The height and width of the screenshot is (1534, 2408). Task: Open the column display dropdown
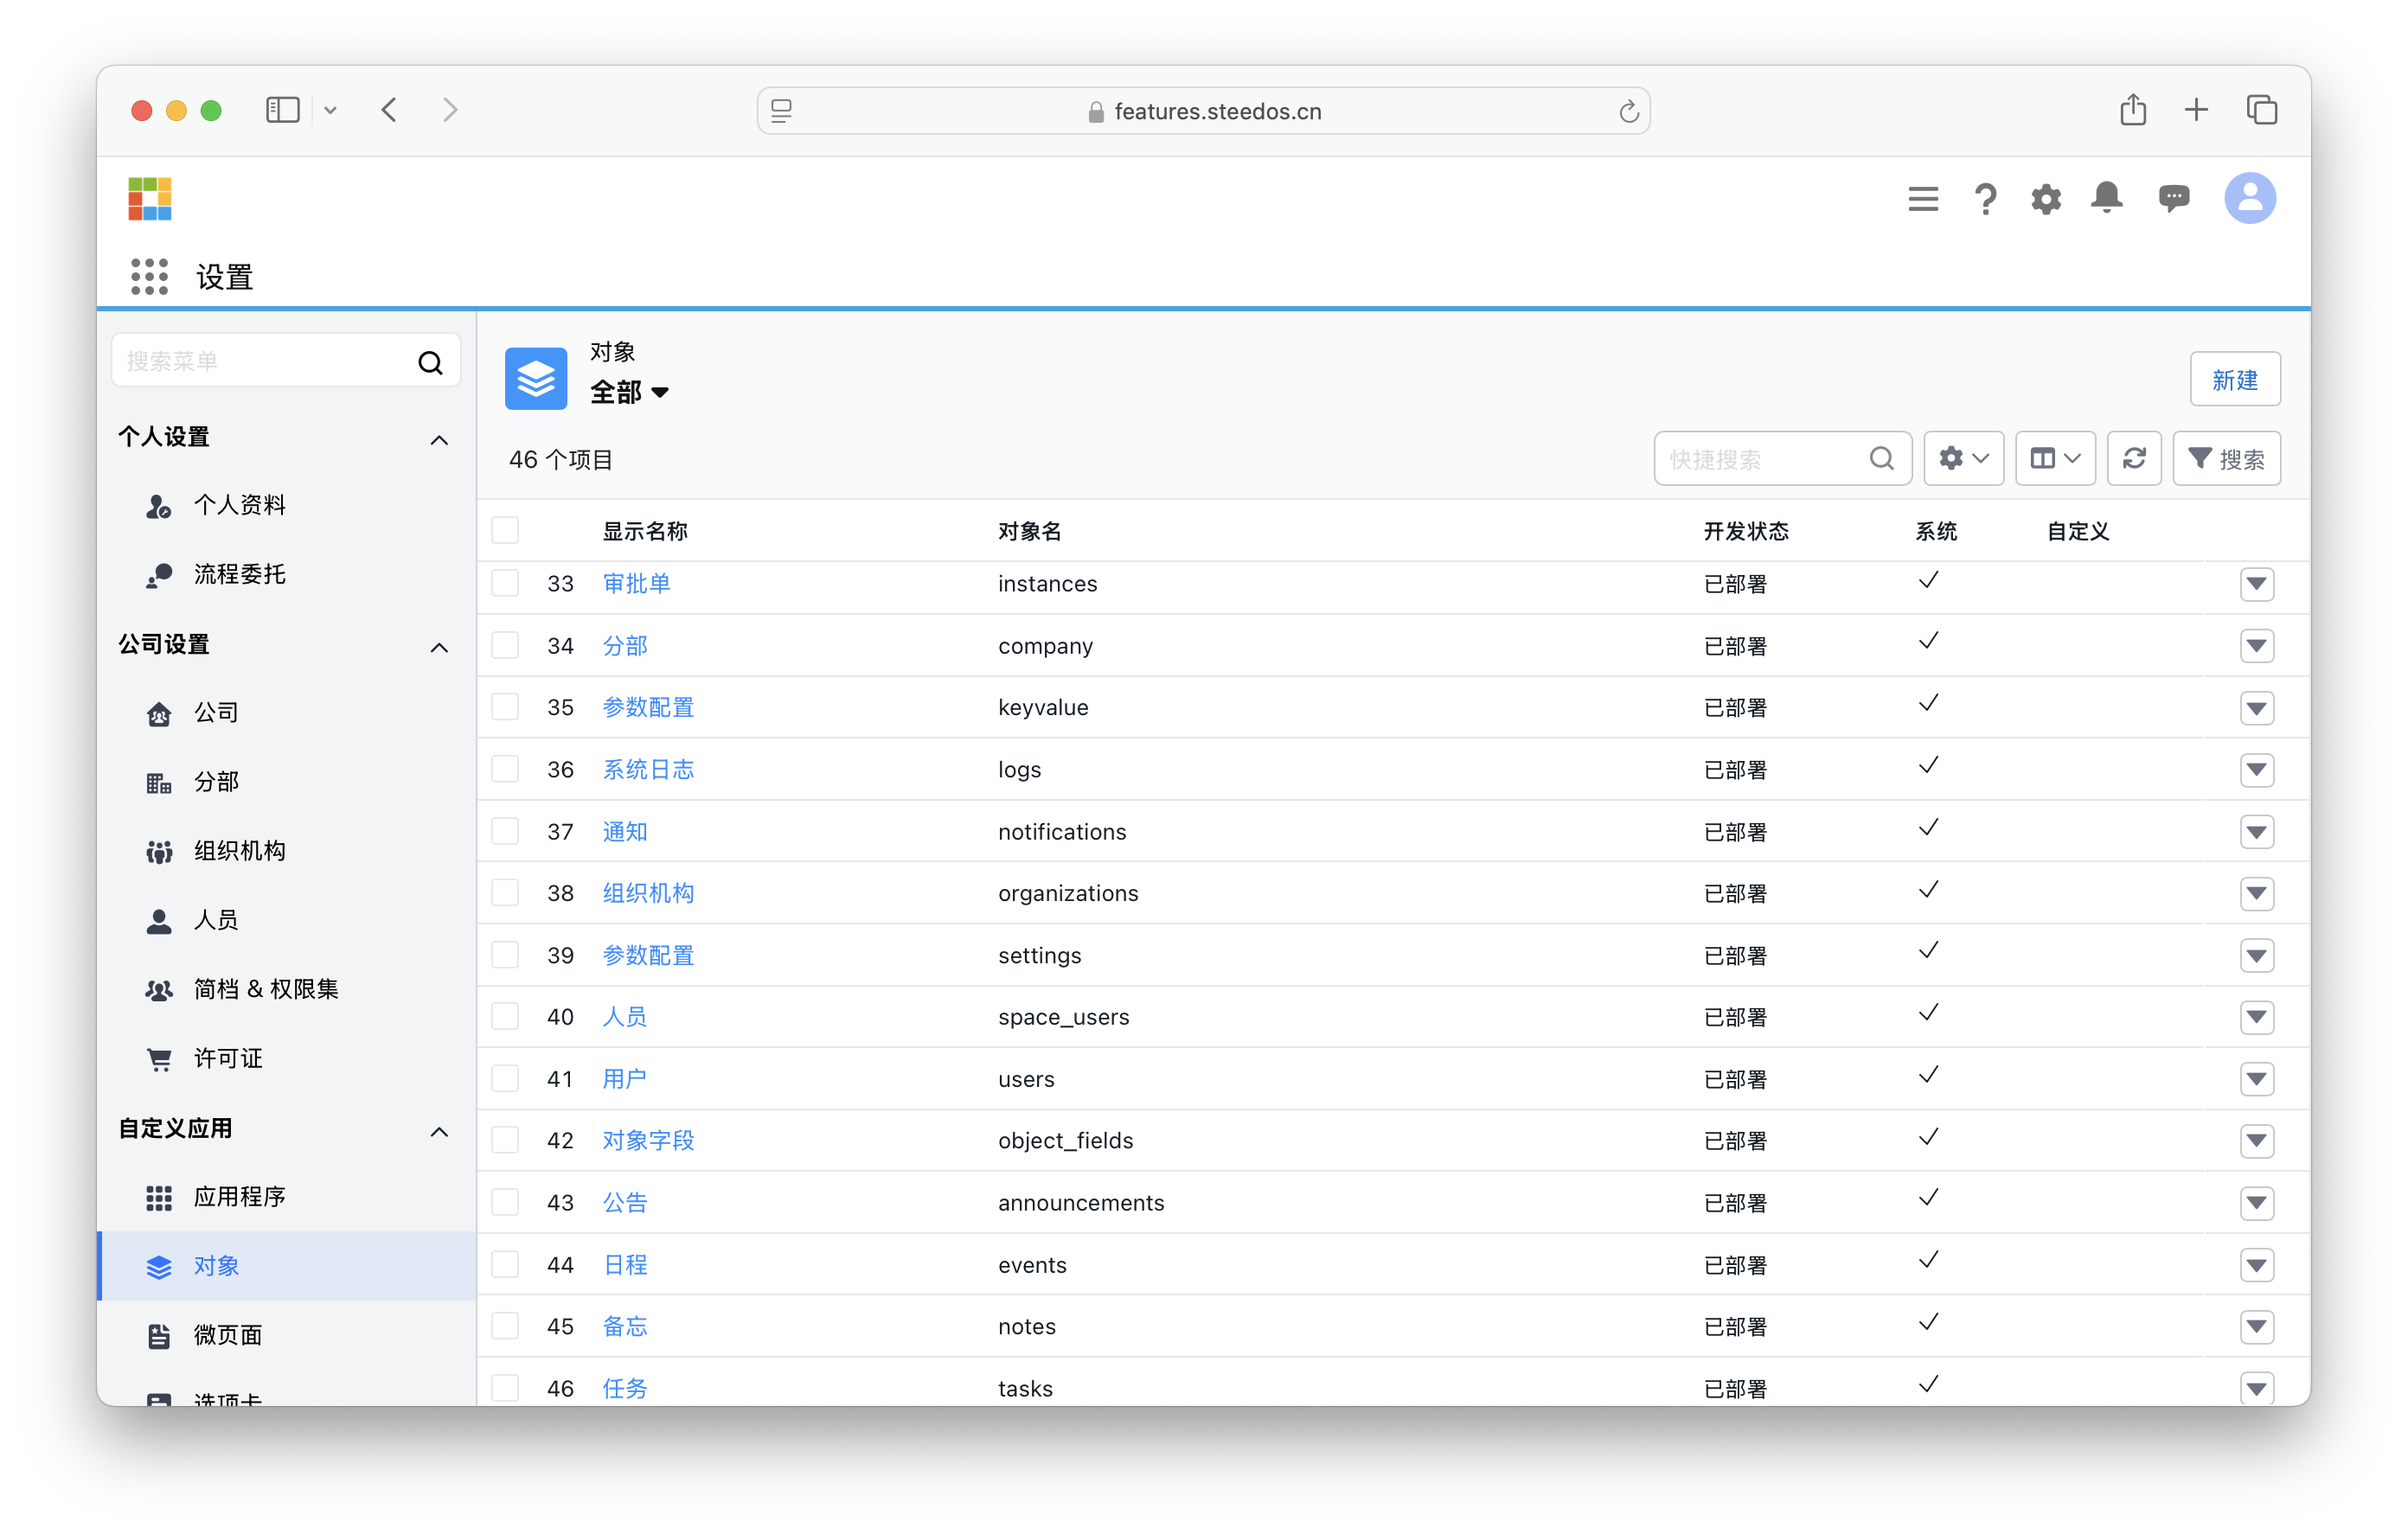point(2054,459)
